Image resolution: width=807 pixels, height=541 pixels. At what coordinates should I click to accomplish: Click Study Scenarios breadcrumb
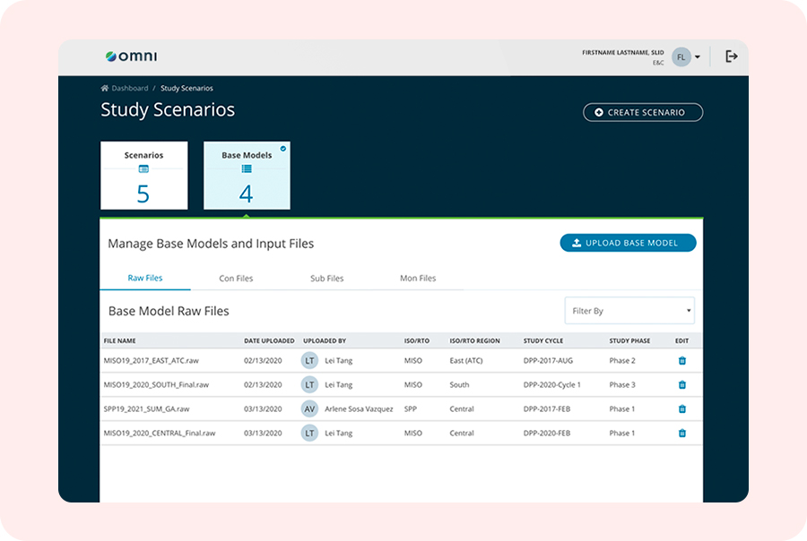click(187, 88)
